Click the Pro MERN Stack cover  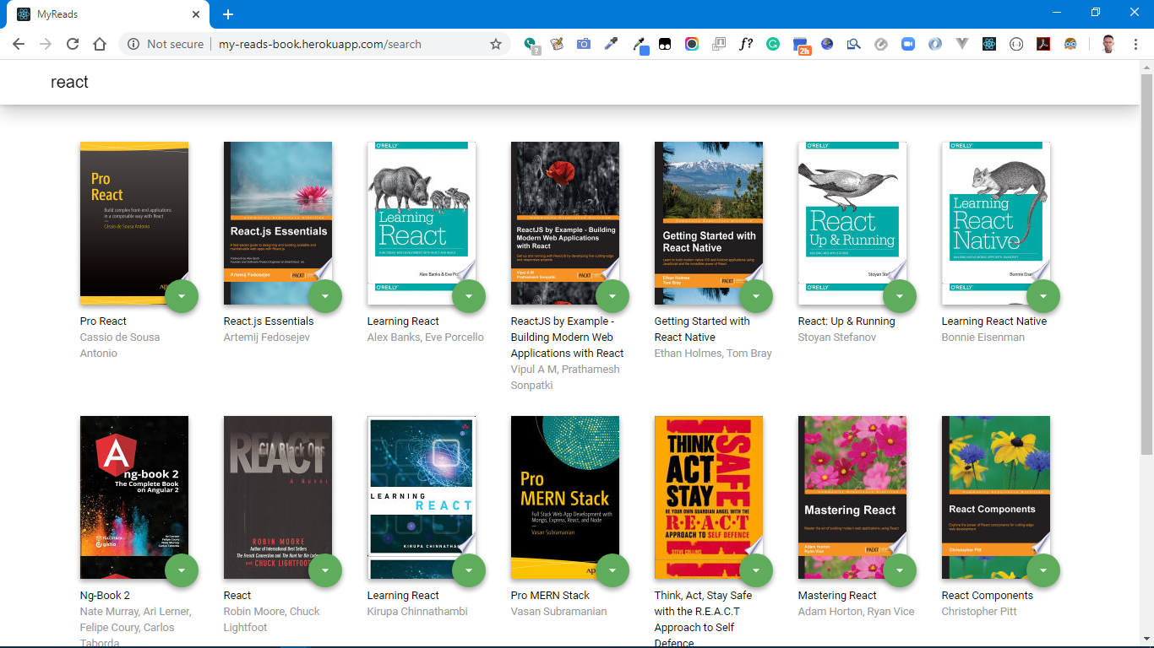[565, 497]
